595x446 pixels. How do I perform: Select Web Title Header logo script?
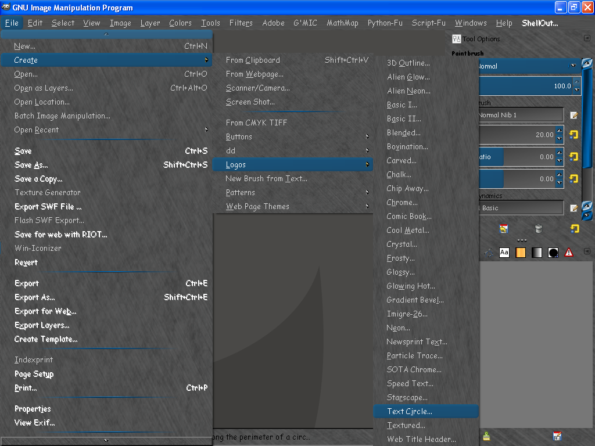pos(426,439)
